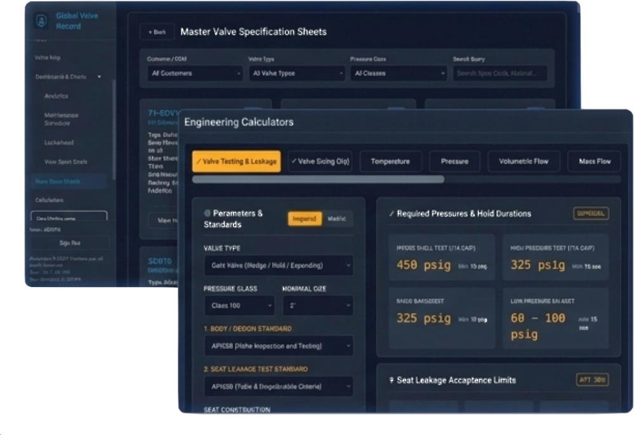The image size is (634, 435).
Task: Click the Global Valve Record title link
Action: point(76,21)
